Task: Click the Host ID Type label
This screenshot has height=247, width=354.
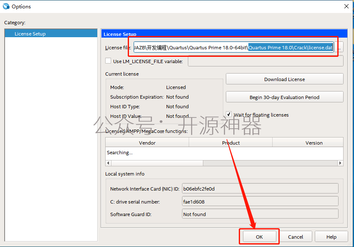Action: click(x=125, y=107)
